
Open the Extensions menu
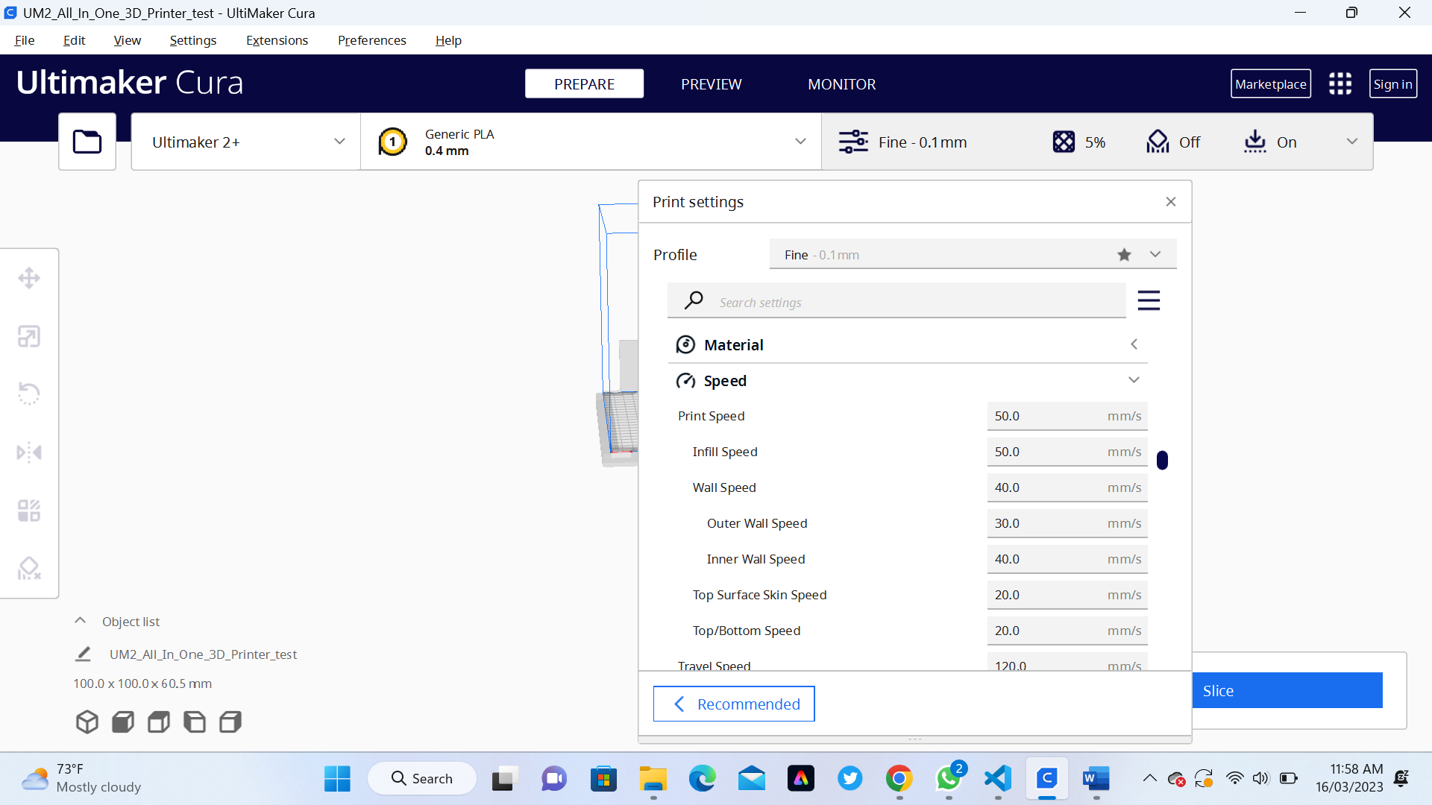277,40
